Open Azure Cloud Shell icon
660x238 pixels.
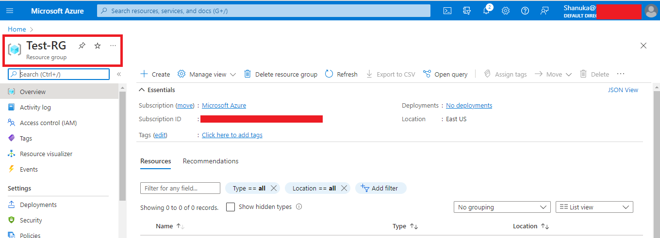(447, 11)
